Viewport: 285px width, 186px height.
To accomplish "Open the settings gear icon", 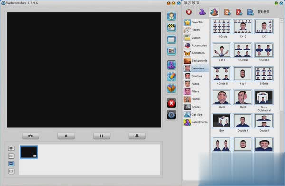I will coord(171,115).
